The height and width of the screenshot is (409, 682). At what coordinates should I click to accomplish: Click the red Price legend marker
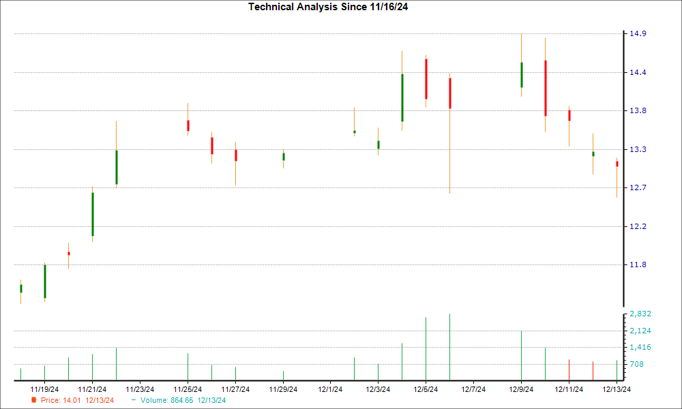(33, 400)
